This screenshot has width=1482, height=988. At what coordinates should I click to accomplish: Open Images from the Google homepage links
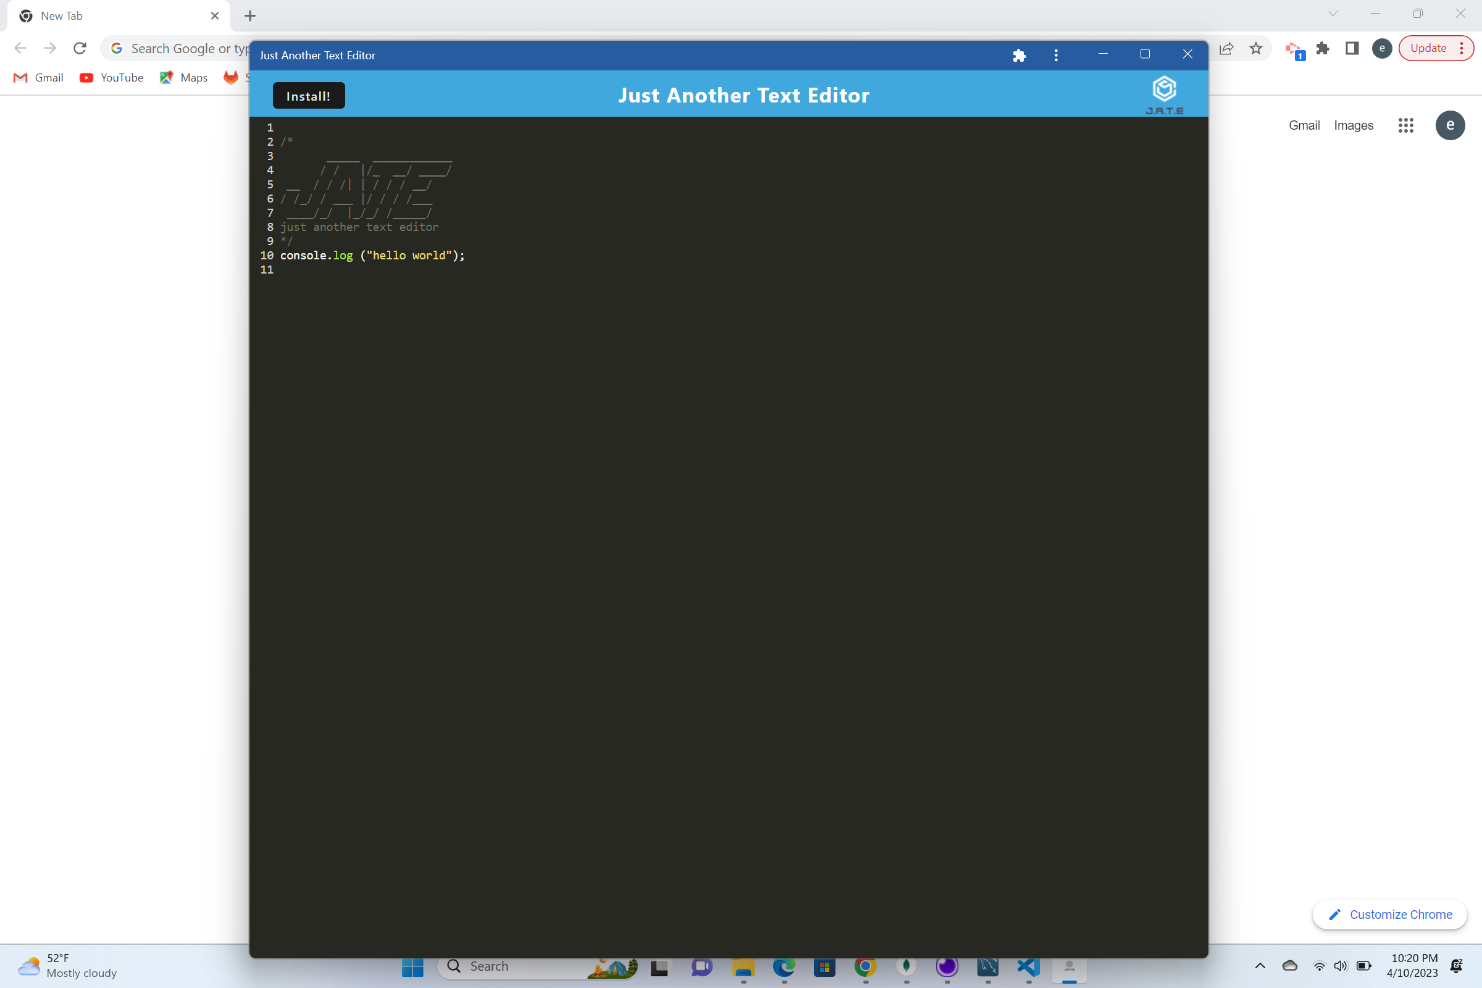(1354, 125)
